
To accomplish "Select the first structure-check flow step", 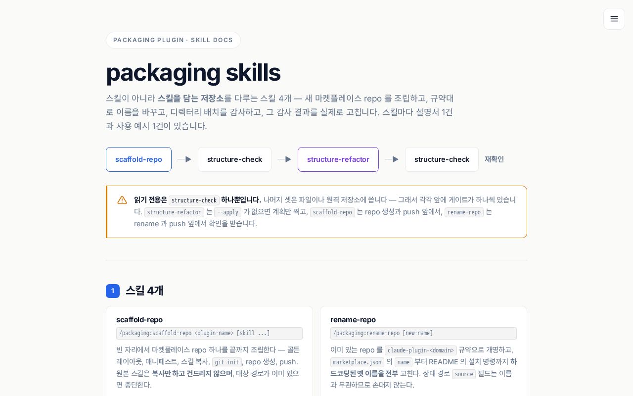I will click(x=234, y=159).
